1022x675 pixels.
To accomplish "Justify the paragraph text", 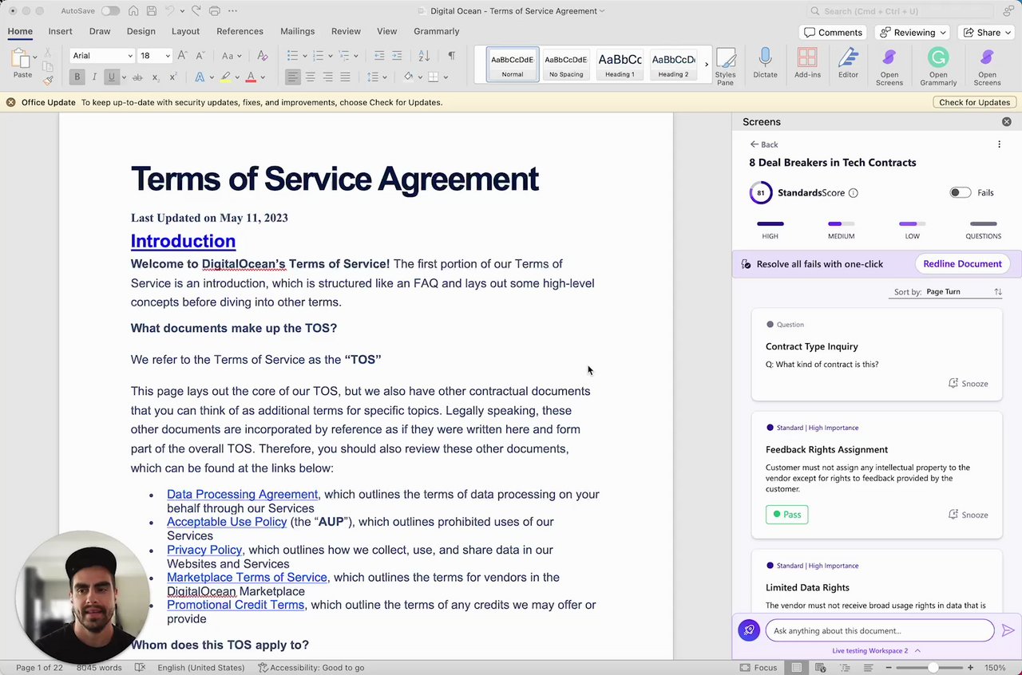I will (x=345, y=77).
